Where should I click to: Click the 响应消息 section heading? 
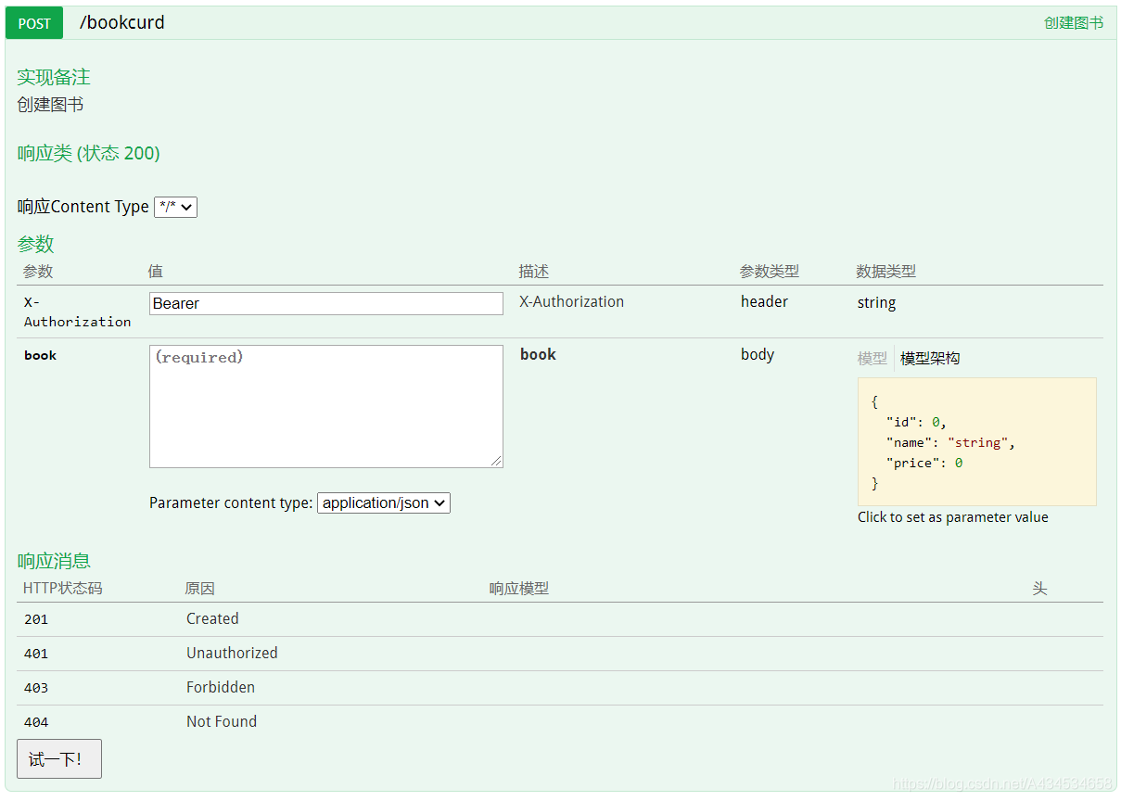[54, 561]
